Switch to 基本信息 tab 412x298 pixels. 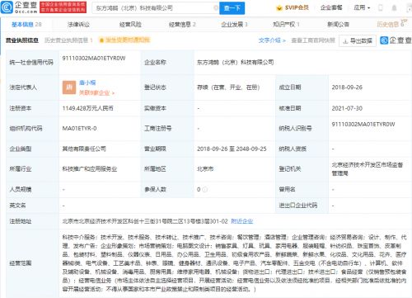(x=26, y=25)
